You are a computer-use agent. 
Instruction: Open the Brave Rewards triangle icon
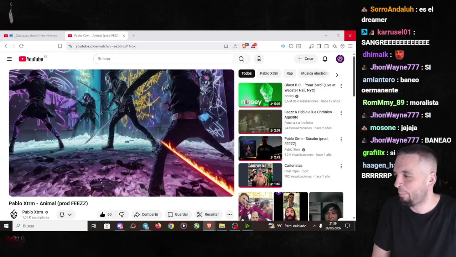[254, 46]
